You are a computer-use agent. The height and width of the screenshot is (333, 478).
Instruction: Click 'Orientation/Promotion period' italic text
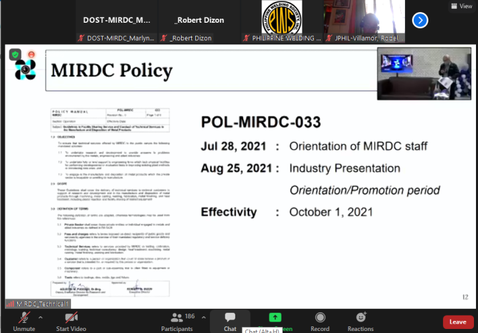(365, 191)
